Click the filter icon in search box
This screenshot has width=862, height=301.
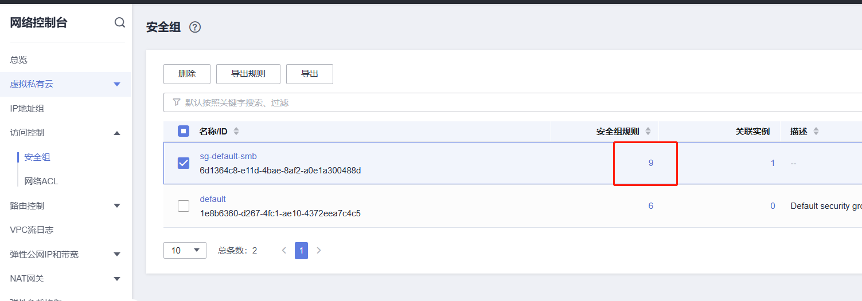pyautogui.click(x=176, y=102)
